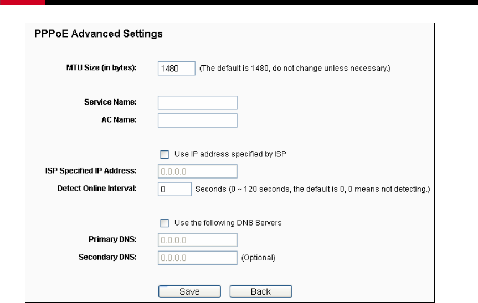Click the Secondary DNS input field
This screenshot has height=303, width=478.
pos(198,258)
